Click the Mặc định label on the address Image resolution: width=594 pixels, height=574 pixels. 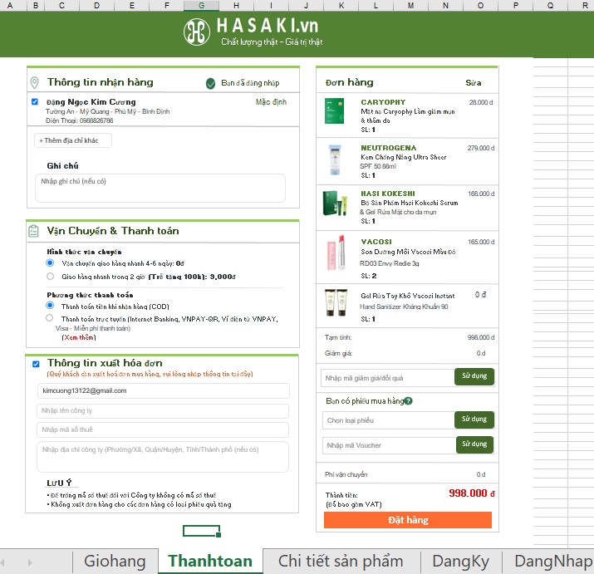coord(271,102)
